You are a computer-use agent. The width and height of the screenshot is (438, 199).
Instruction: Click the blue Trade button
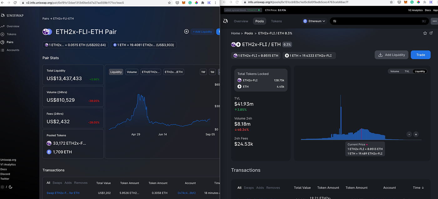[420, 55]
